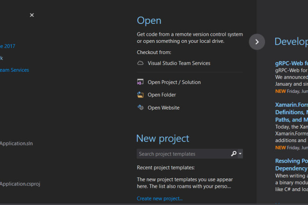This screenshot has height=205, width=308.
Task: Click the Open Website globe icon
Action: [140, 107]
